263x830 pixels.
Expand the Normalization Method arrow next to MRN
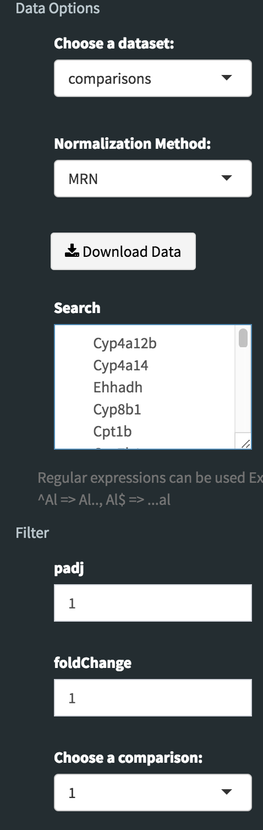click(x=226, y=178)
